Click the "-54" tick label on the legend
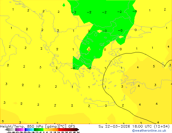 tap(9, 132)
